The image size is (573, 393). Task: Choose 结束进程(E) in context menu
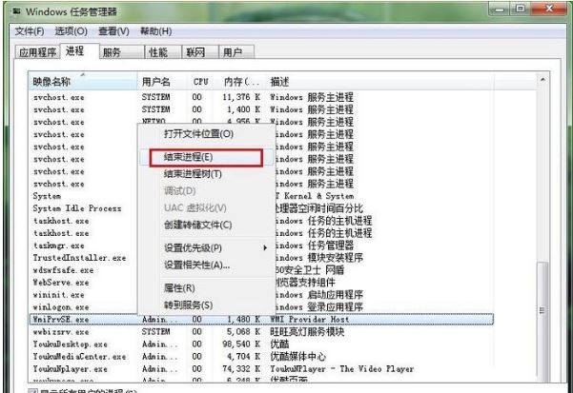206,158
